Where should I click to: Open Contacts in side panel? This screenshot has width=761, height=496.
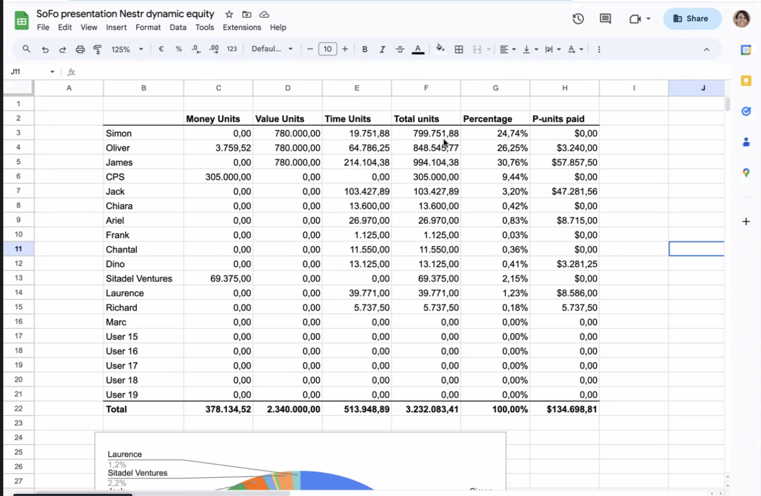[x=746, y=142]
